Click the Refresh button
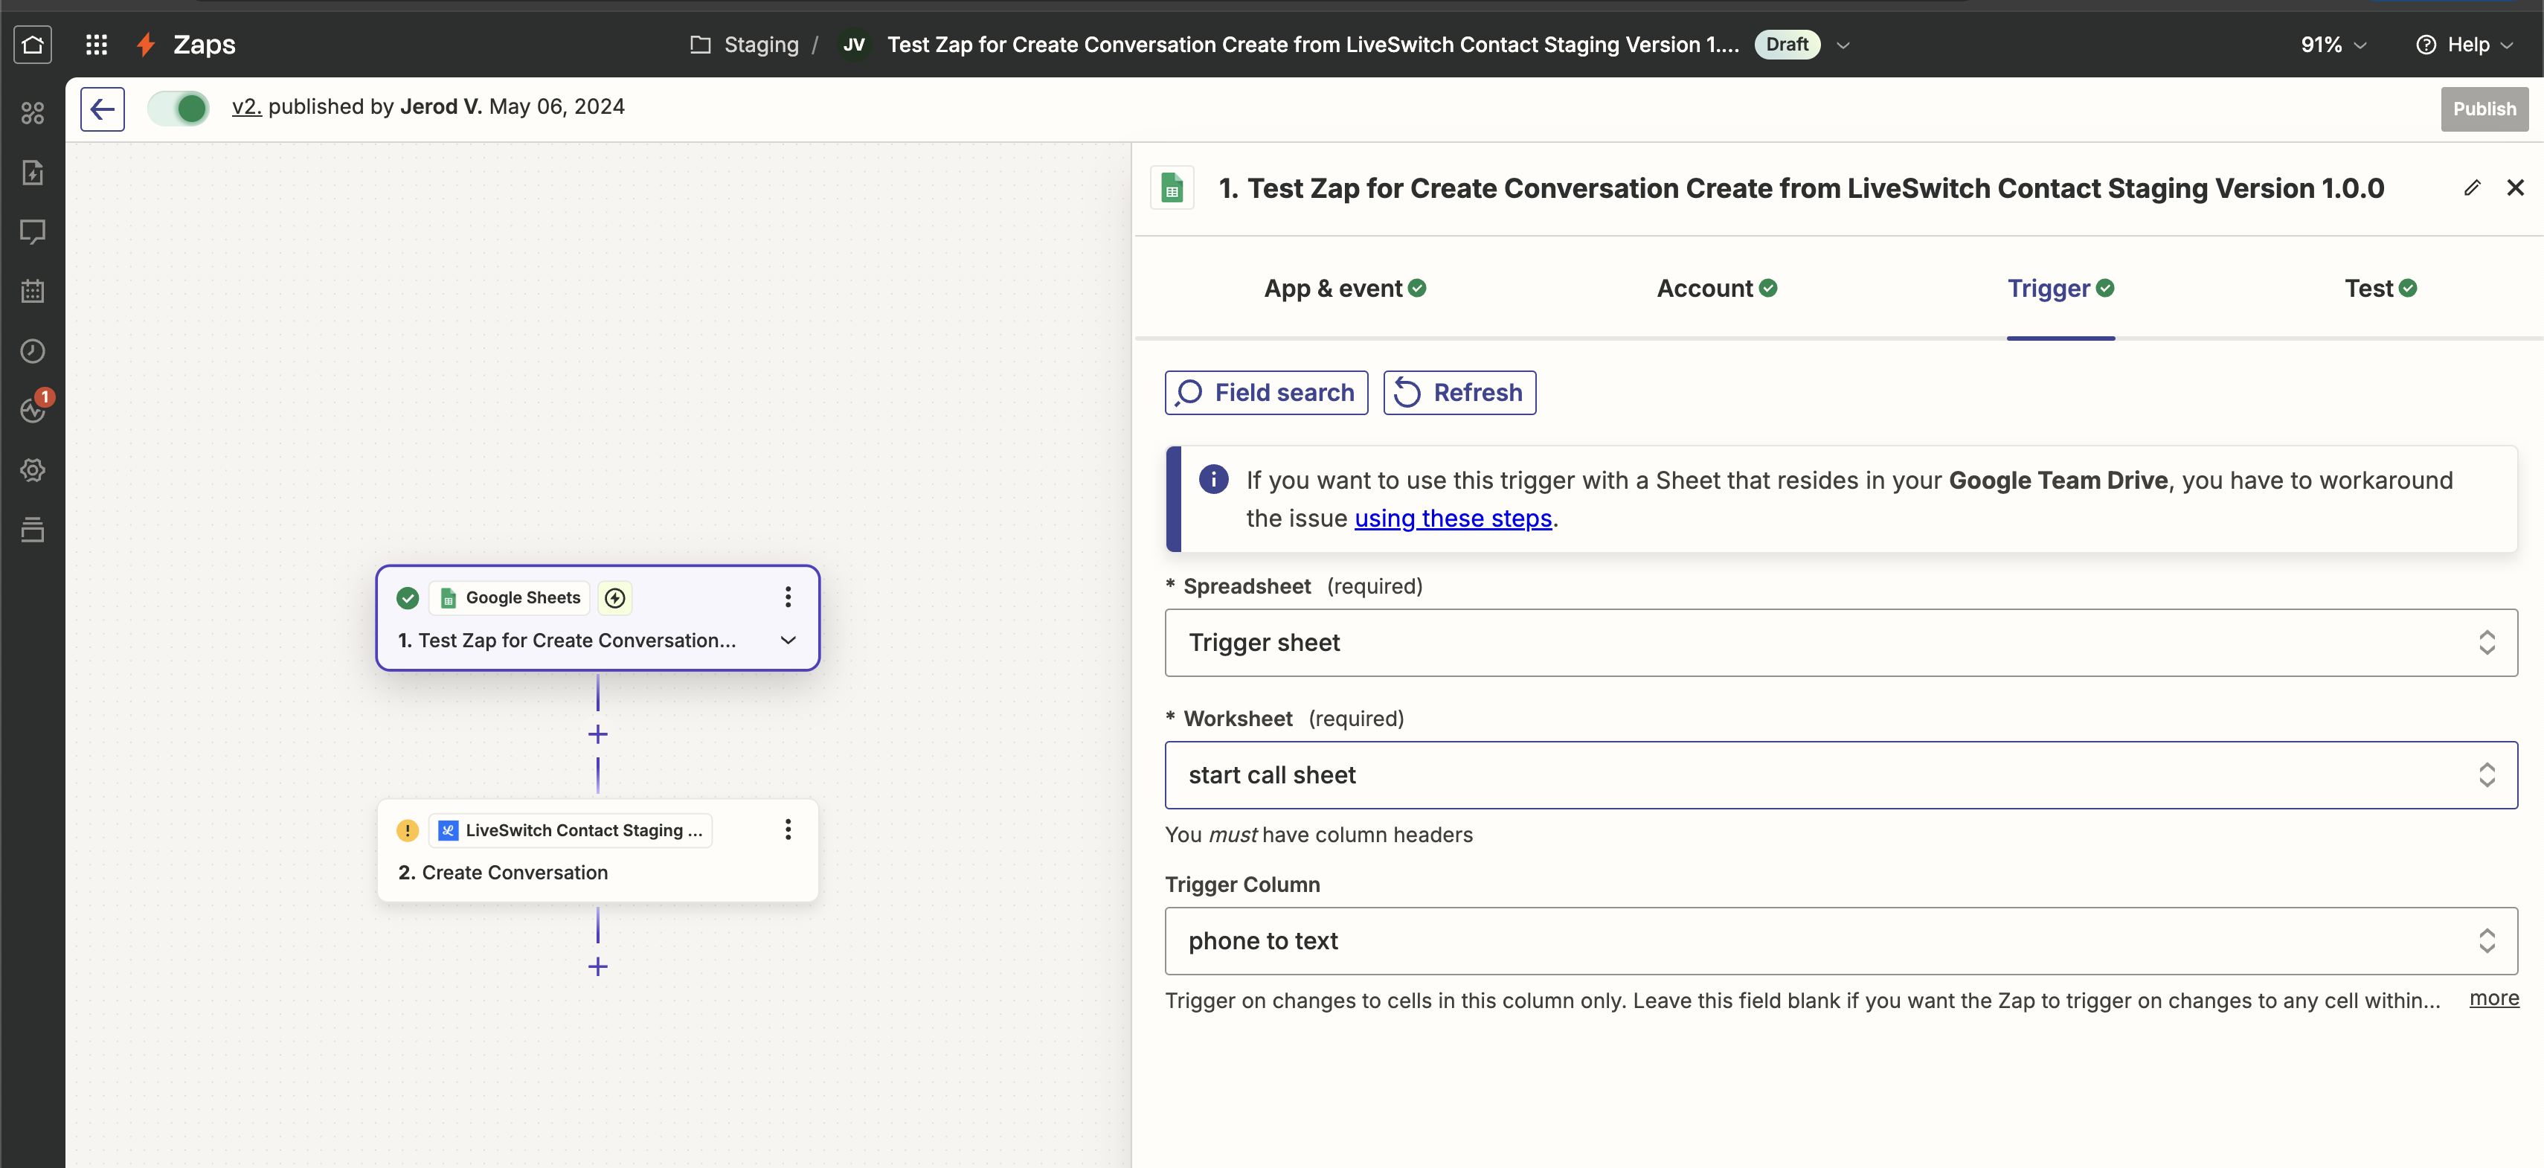Screen dimensions: 2544x1168 coord(1459,393)
